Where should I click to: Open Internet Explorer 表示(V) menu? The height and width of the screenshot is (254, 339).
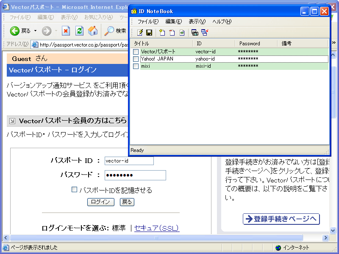click(69, 17)
